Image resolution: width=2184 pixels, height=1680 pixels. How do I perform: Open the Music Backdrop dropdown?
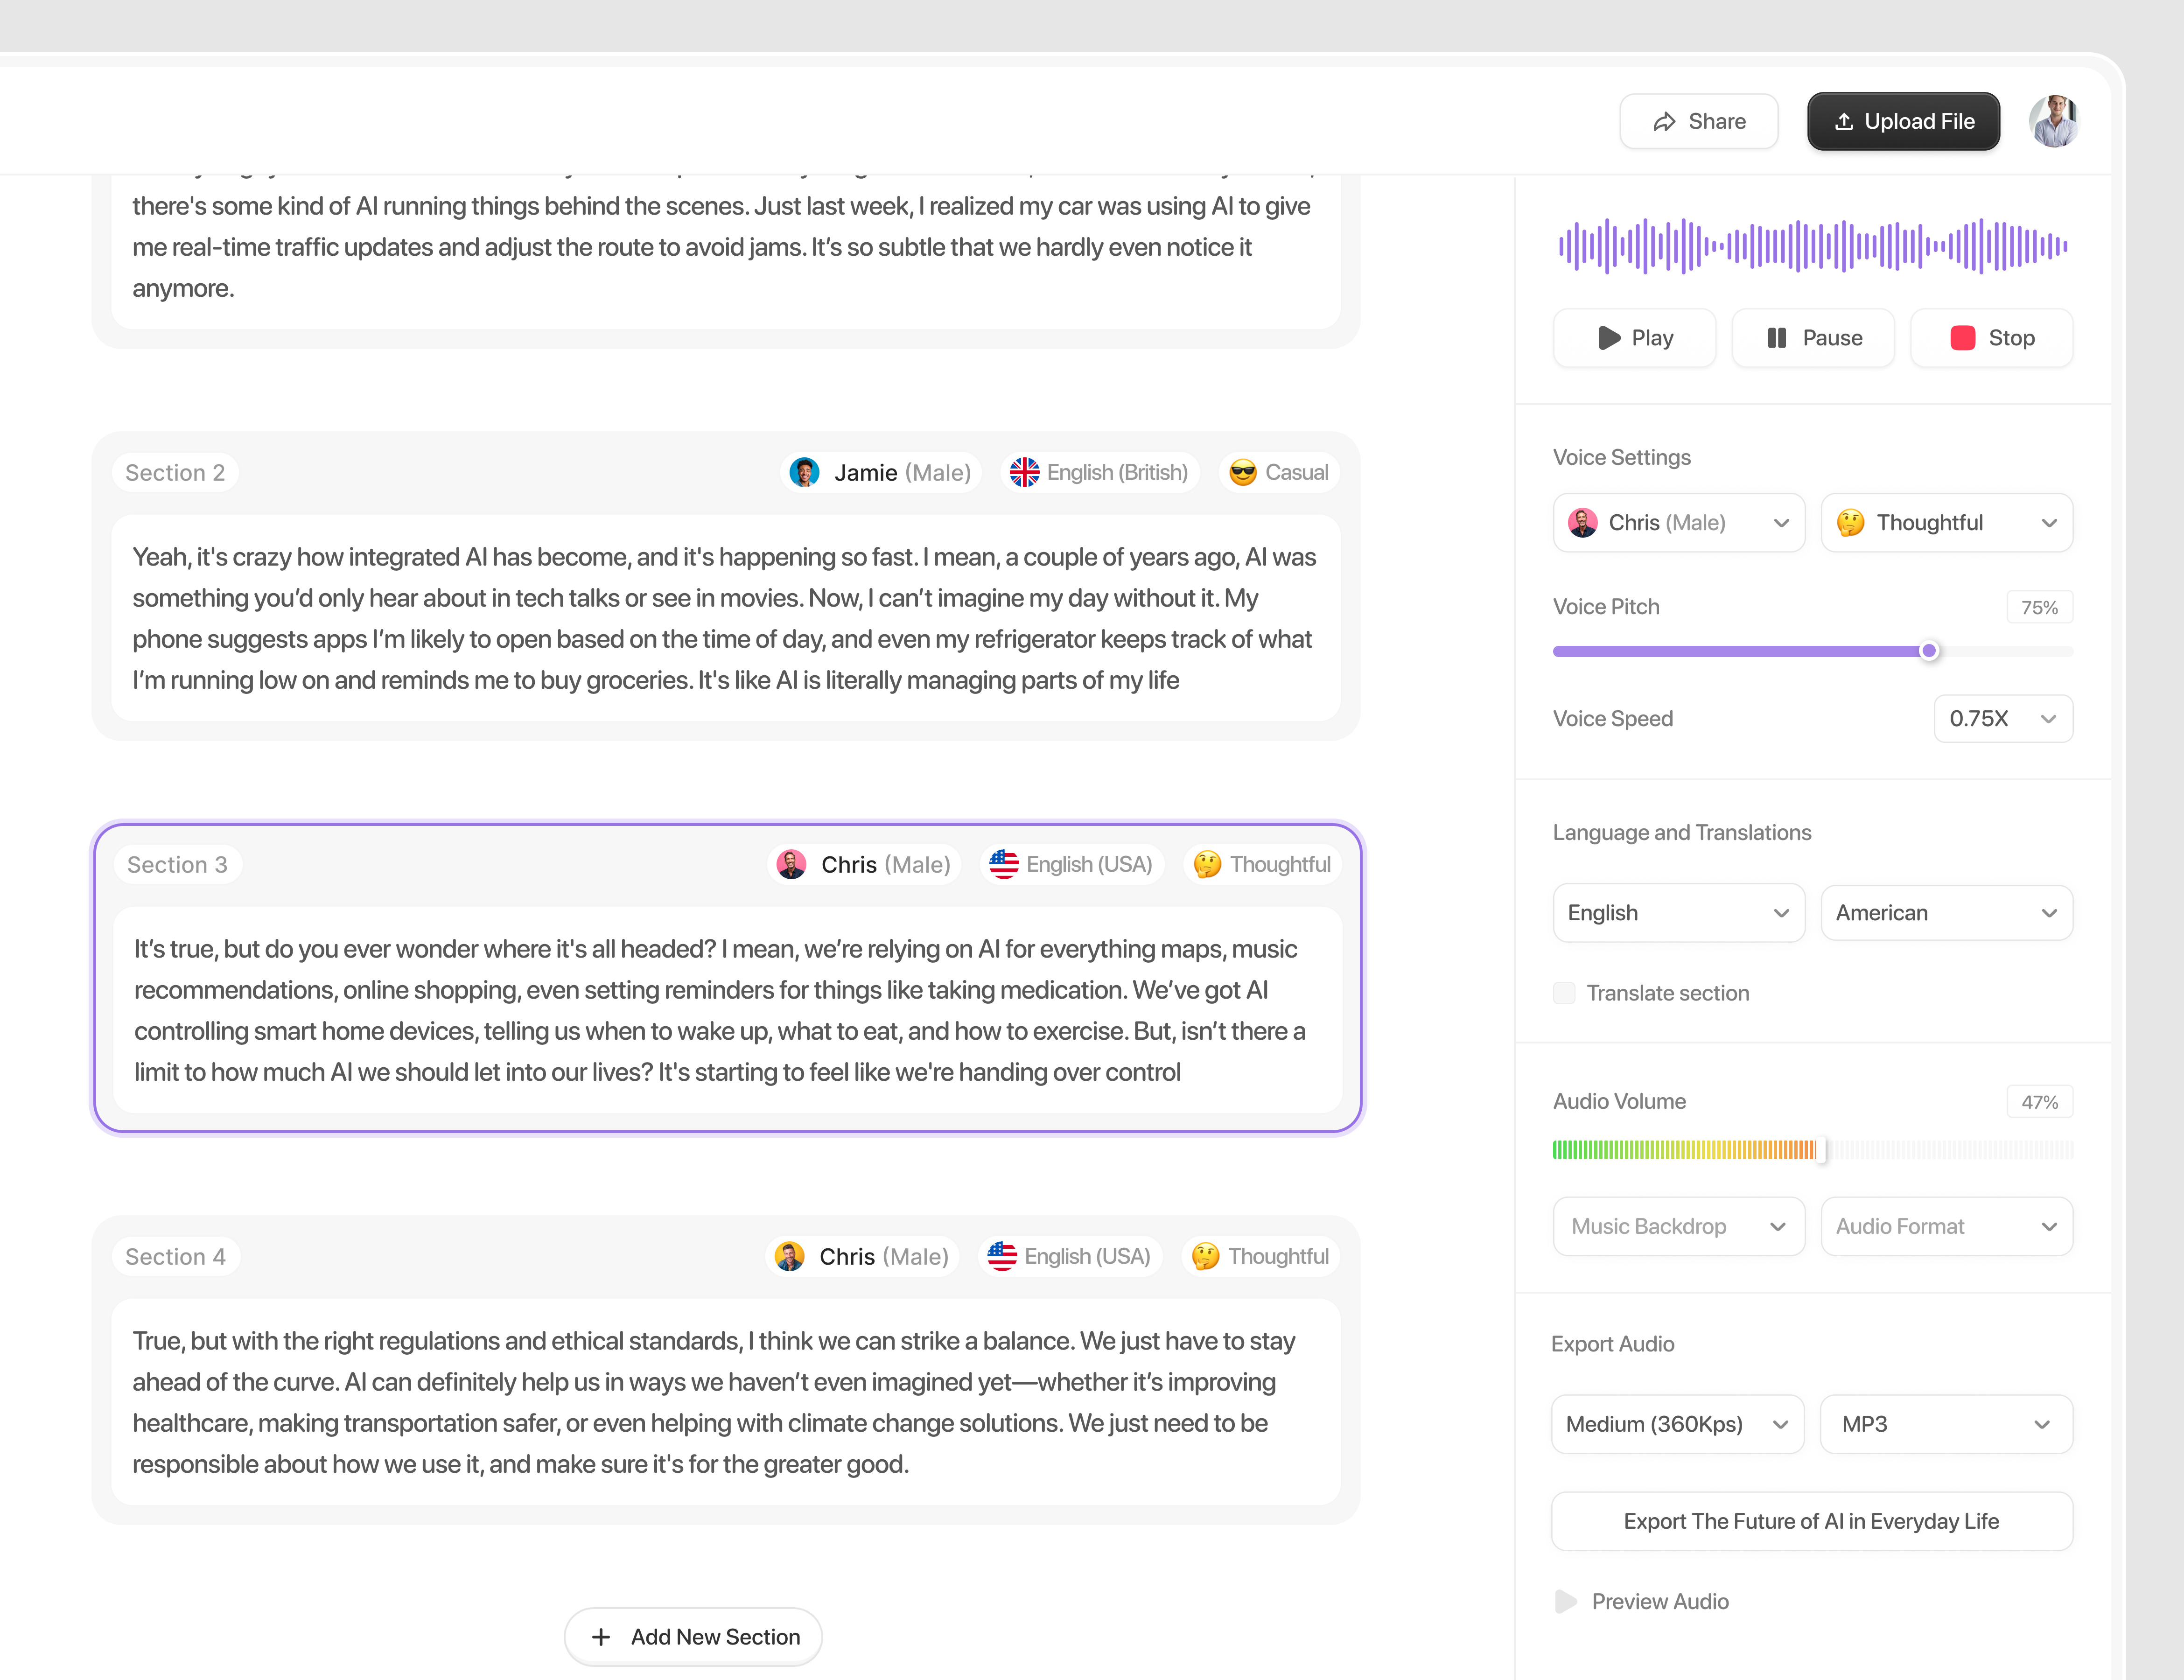(x=1678, y=1227)
